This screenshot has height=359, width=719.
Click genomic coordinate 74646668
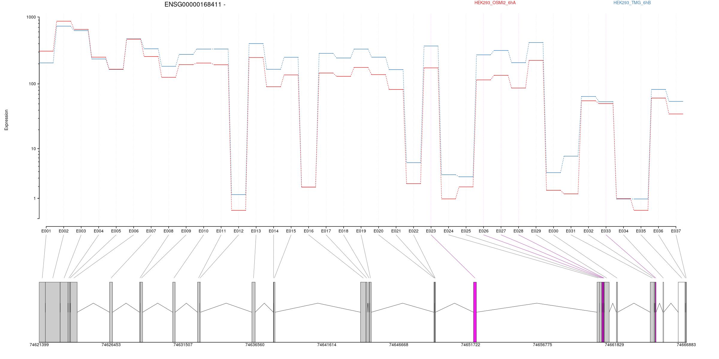[399, 345]
